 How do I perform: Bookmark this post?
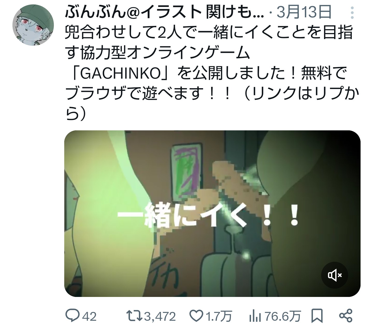[x=318, y=316]
